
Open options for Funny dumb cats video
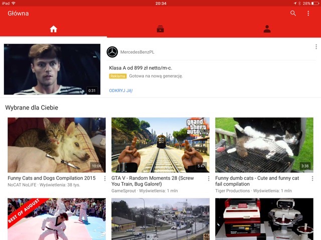(312, 178)
